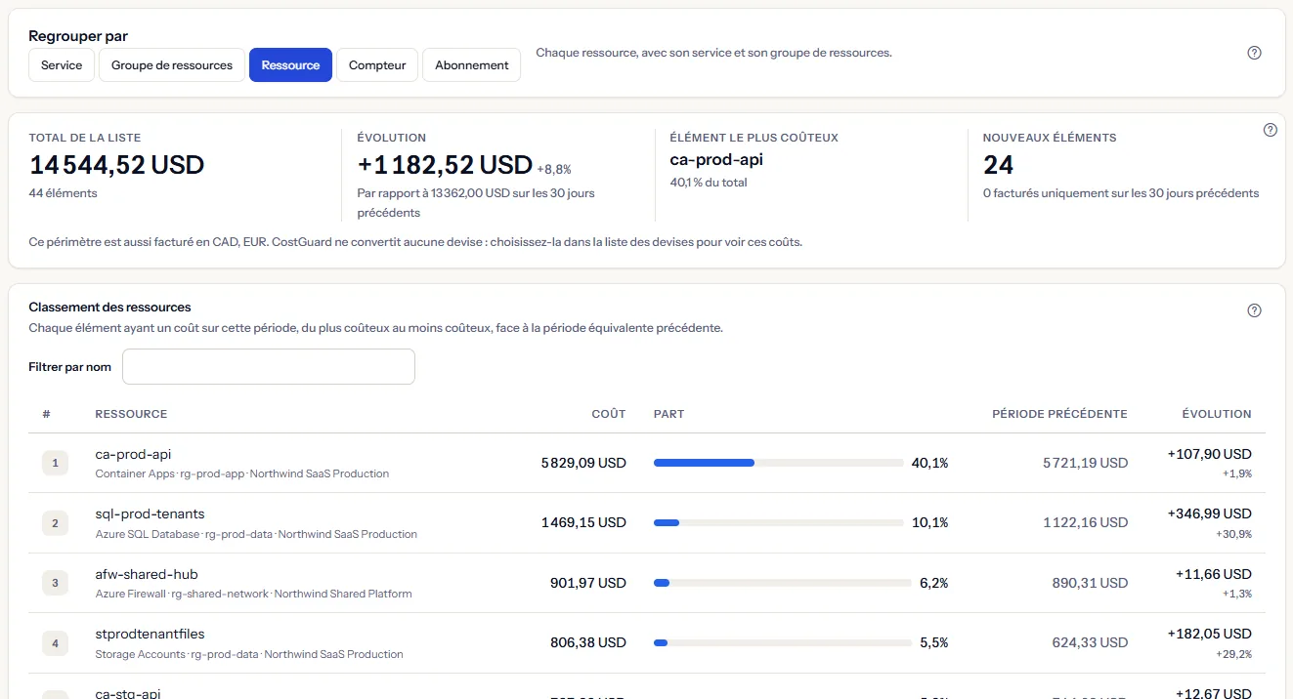Screen dimensions: 1293x699
Task: Click the share bar in the sql-prod-tenants row
Action: point(778,523)
